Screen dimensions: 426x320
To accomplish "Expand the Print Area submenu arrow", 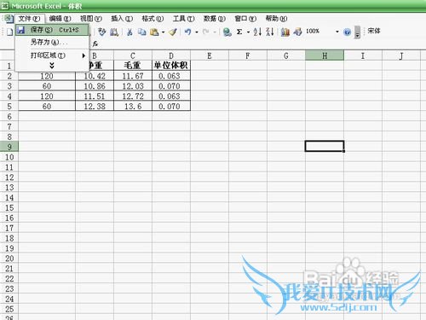I will (x=83, y=55).
